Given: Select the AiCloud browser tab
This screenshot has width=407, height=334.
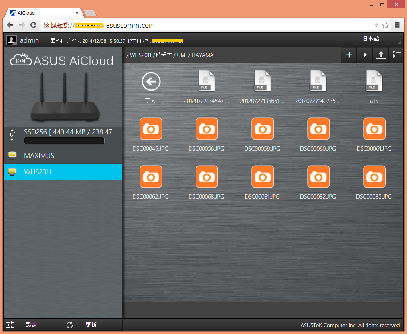Looking at the screenshot, I should (44, 13).
